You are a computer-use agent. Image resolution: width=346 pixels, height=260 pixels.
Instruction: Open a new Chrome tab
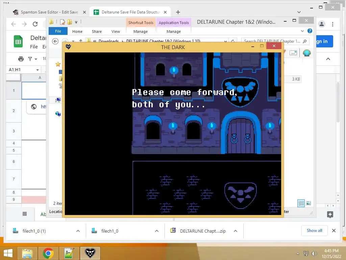coord(178,12)
